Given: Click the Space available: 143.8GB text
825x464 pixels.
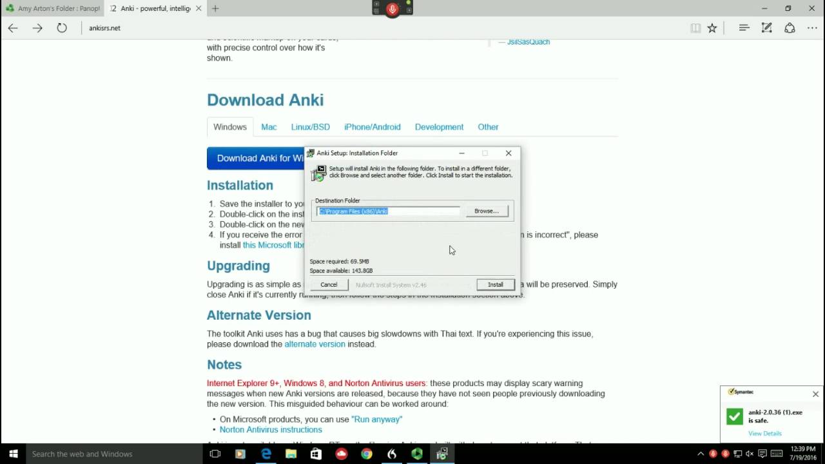Looking at the screenshot, I should [341, 271].
